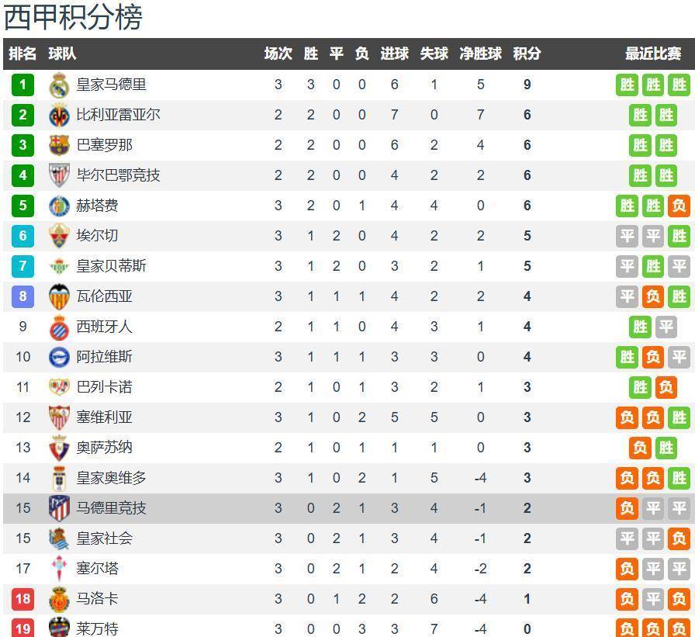
Task: Click the Real Sociedad crest icon
Action: tap(59, 538)
